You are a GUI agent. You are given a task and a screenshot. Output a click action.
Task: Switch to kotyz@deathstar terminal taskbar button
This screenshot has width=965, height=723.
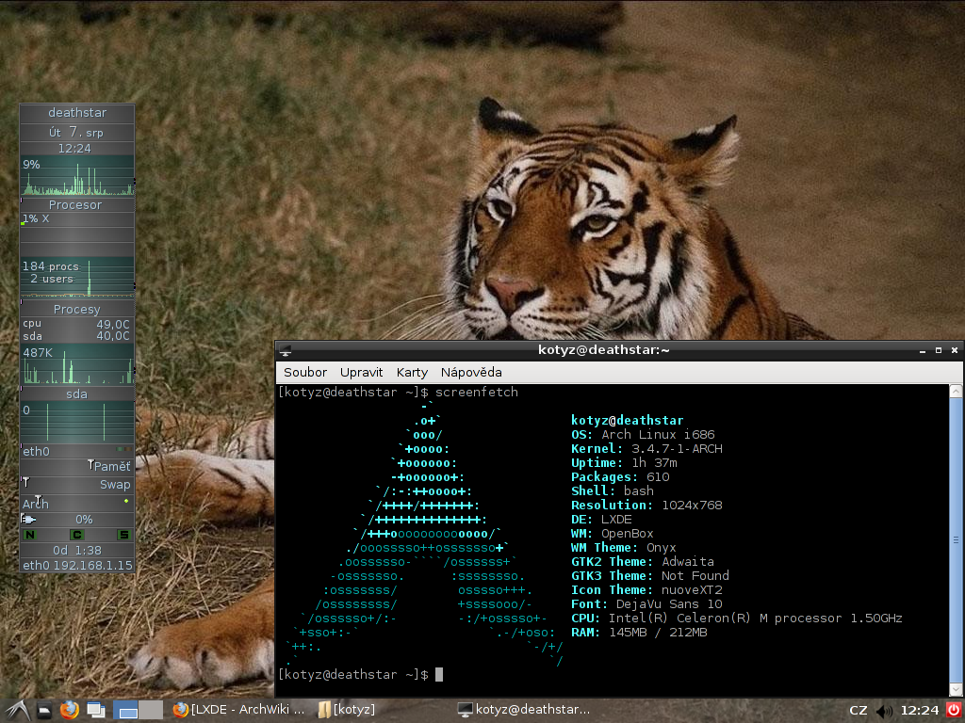(524, 710)
